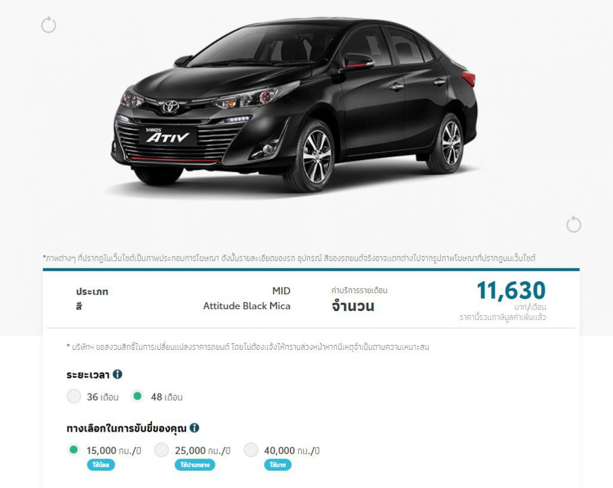Screen dimensions: 613x488
Task: Click the car side mirror
Action: tap(358, 61)
